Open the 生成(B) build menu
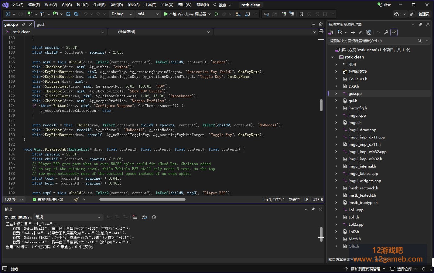This screenshot has width=434, height=273. pos(99,5)
